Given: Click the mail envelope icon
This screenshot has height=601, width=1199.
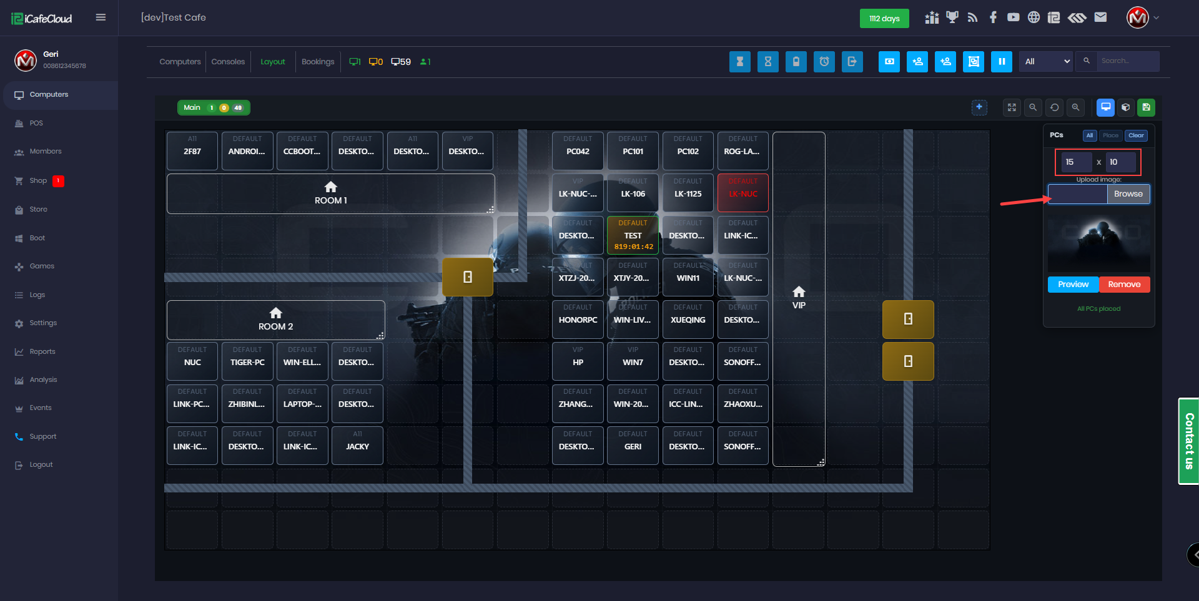Looking at the screenshot, I should pos(1100,17).
